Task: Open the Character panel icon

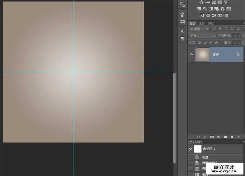Action: pos(183,32)
